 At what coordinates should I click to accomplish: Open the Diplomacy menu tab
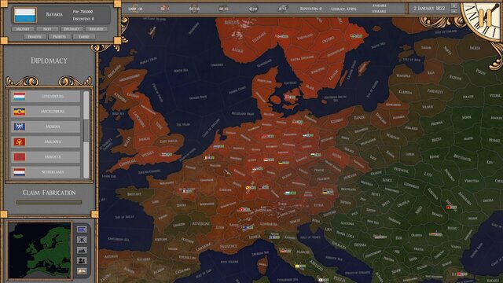(72, 29)
